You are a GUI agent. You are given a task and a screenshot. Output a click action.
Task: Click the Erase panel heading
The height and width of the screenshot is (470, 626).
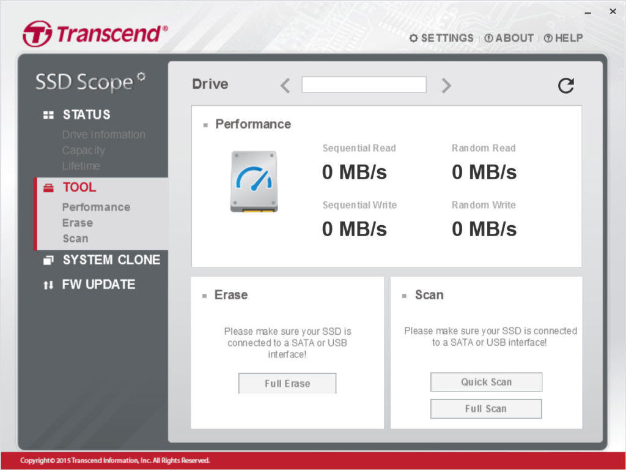coord(231,295)
